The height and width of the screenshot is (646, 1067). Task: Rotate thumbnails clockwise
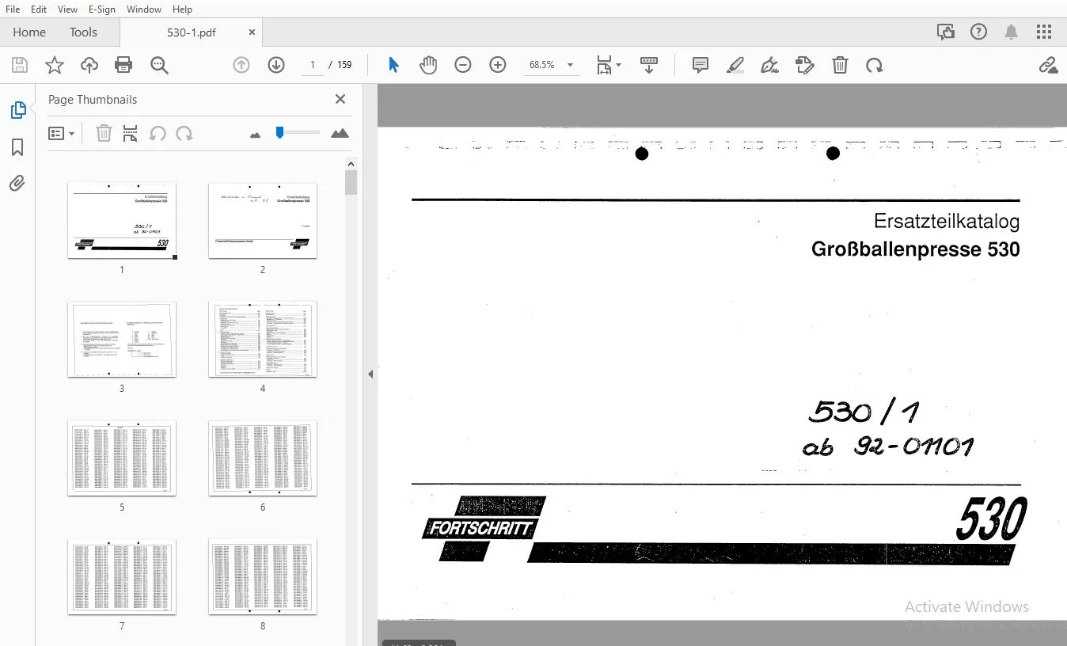(184, 134)
